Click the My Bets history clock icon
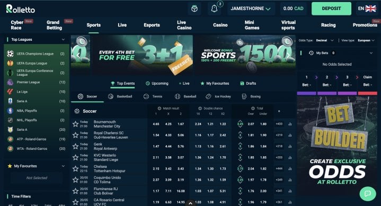The image size is (381, 206). 311,53
